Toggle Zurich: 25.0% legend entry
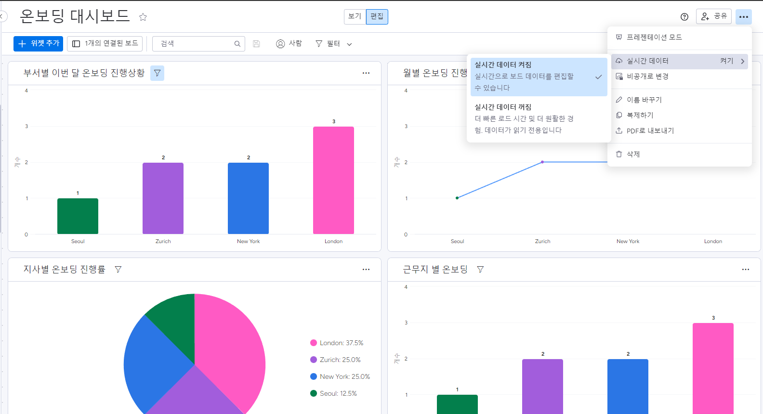The width and height of the screenshot is (763, 414). [x=335, y=360]
